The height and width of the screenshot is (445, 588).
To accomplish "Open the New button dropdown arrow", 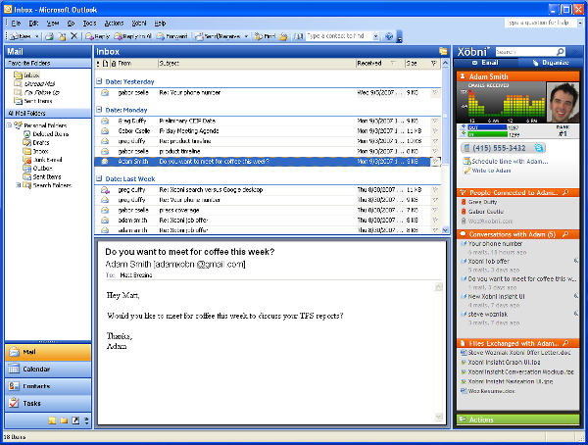I will point(37,36).
